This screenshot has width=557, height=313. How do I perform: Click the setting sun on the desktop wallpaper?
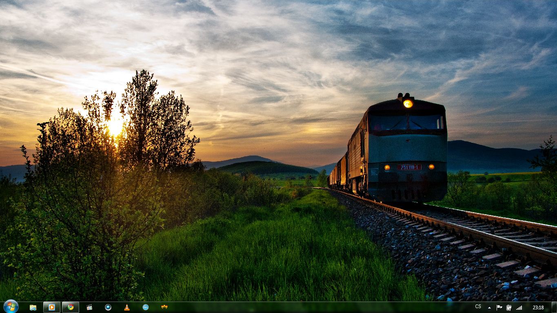(x=115, y=127)
